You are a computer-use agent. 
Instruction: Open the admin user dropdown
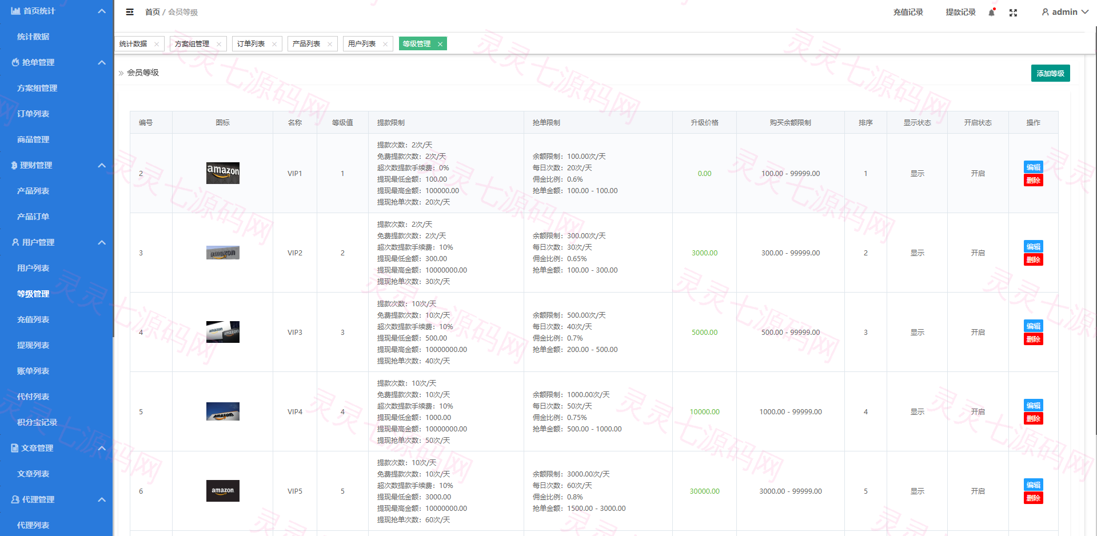(x=1064, y=12)
